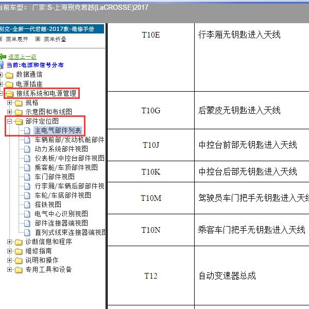Image resolution: width=309 pixels, height=309 pixels.
Task: Expand the 说明和操作 folder node
Action: tap(9, 260)
